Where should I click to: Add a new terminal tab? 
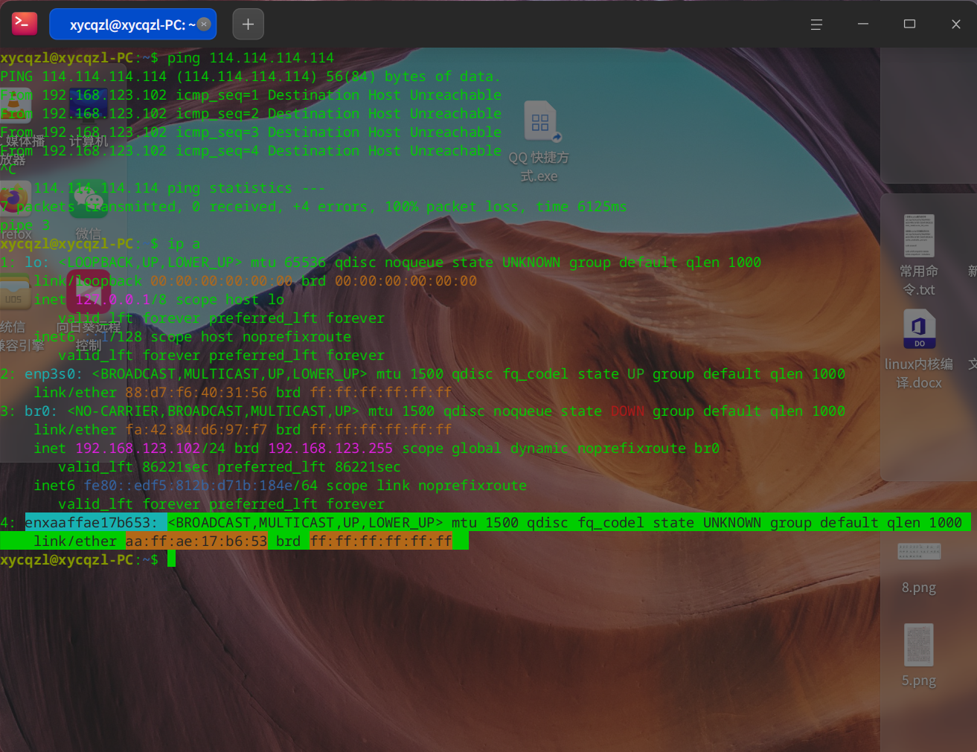tap(249, 25)
